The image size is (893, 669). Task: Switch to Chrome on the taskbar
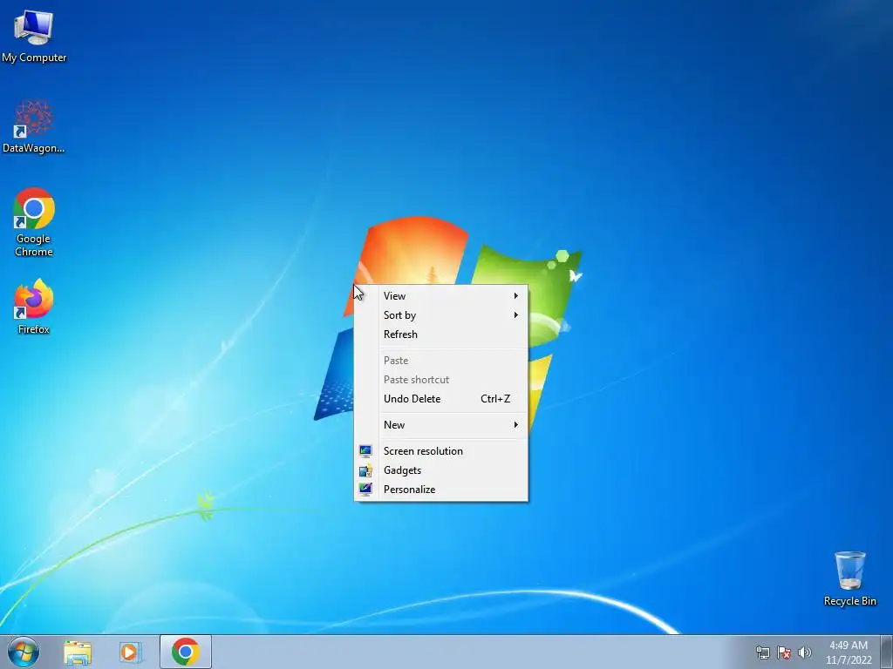[x=186, y=652]
